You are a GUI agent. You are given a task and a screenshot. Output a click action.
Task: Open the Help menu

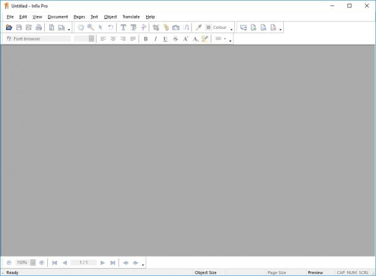coord(150,17)
